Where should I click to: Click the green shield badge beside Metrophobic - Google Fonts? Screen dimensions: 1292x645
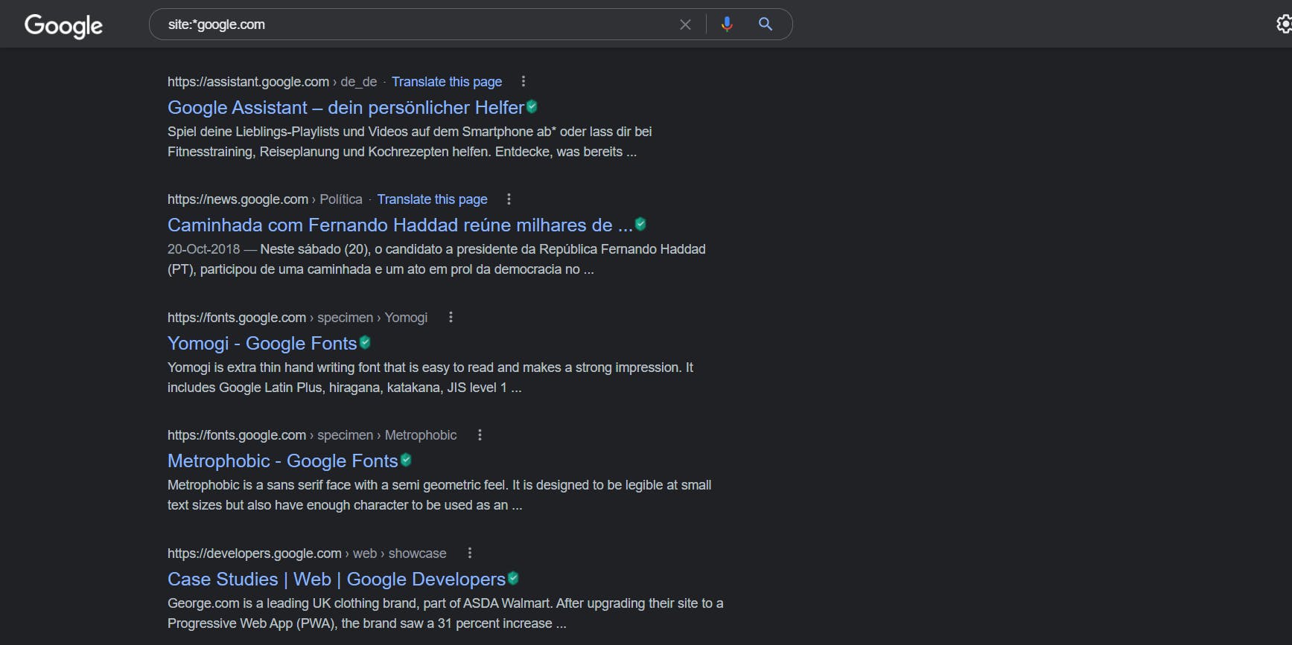tap(406, 460)
